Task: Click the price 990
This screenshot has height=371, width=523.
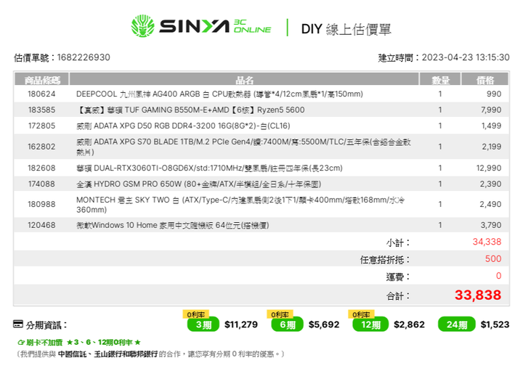Action: [x=494, y=94]
